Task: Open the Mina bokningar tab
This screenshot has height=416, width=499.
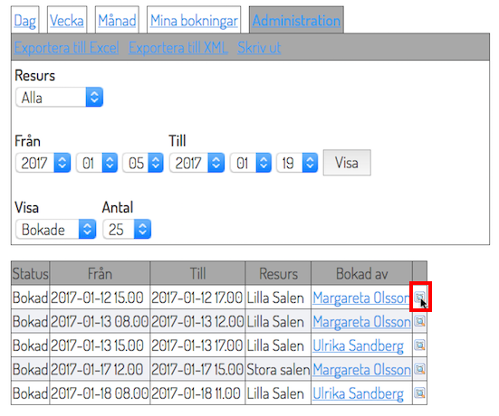Action: [194, 21]
